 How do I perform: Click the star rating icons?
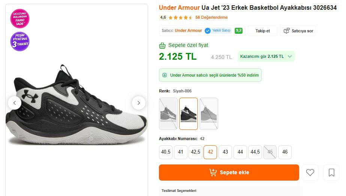tap(180, 18)
